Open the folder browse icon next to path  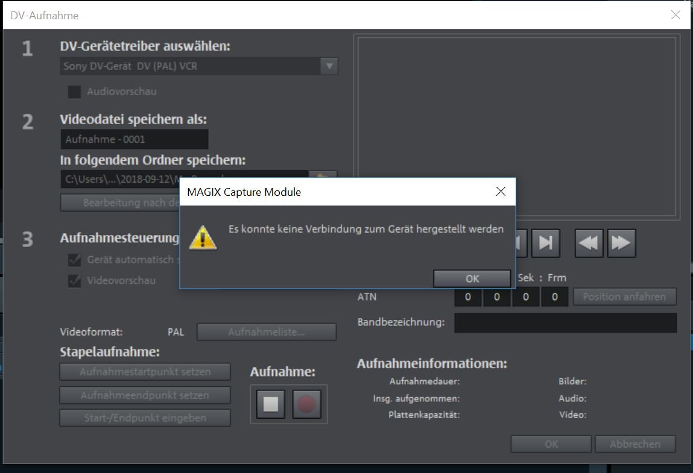click(x=323, y=175)
